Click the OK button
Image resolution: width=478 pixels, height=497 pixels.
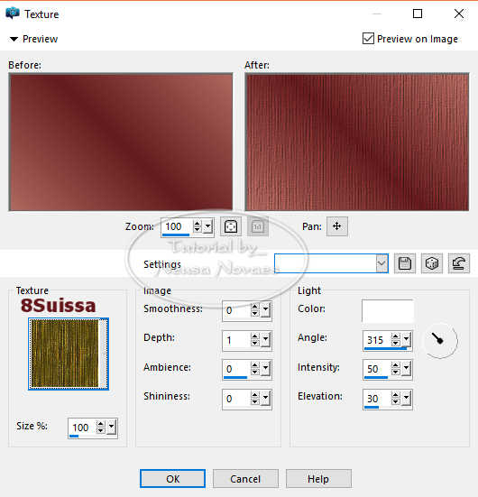[x=172, y=479]
